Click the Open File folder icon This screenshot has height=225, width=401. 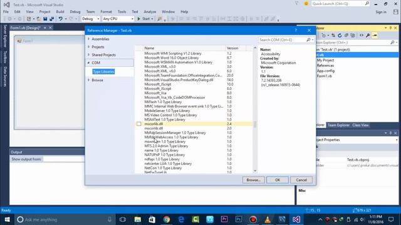(39, 19)
